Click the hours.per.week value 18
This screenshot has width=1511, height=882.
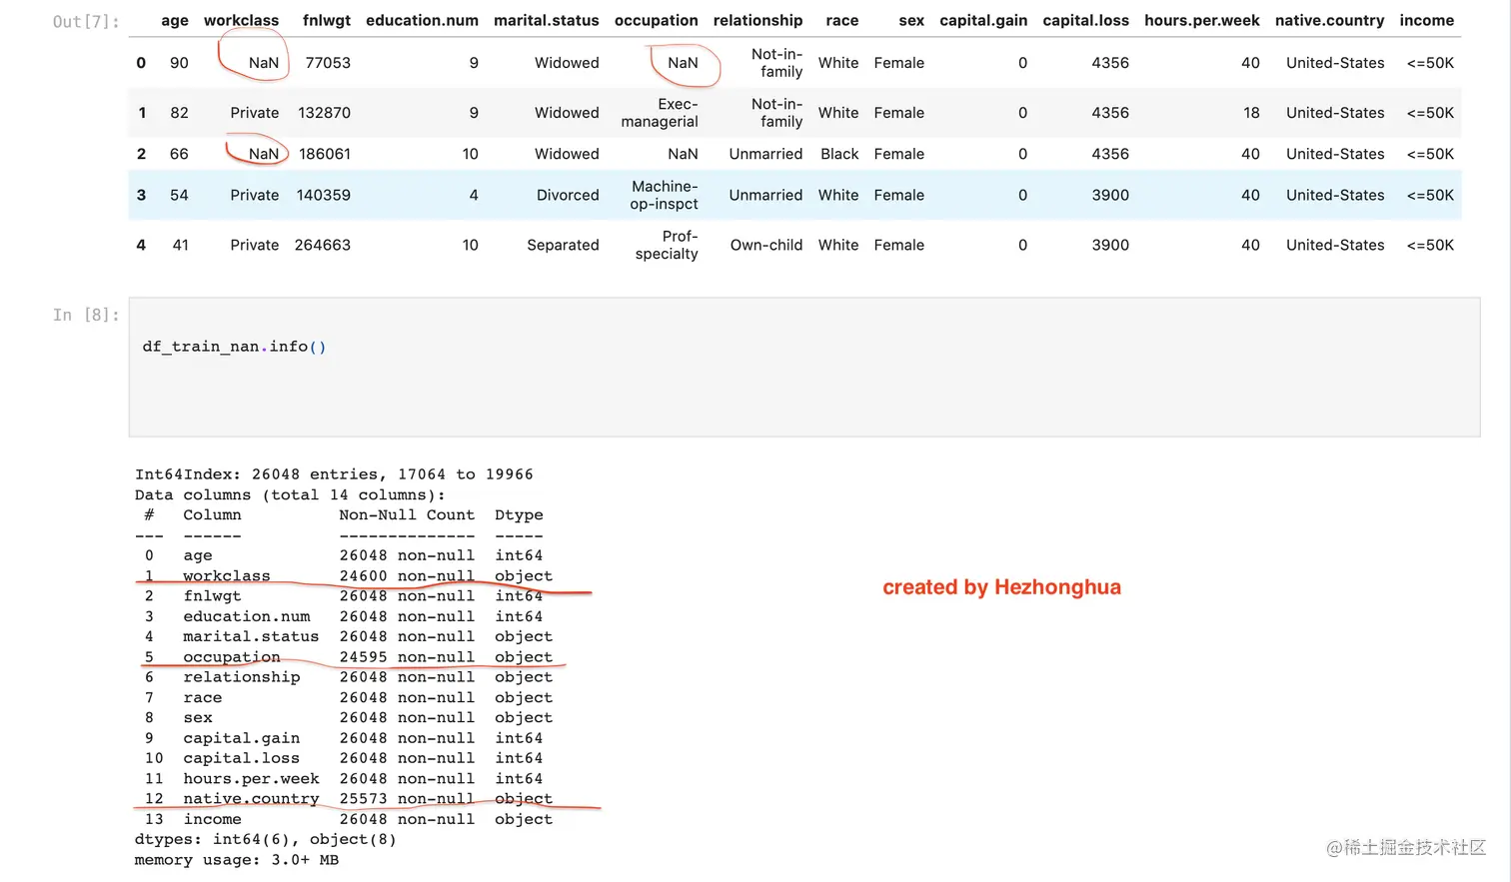1251,113
